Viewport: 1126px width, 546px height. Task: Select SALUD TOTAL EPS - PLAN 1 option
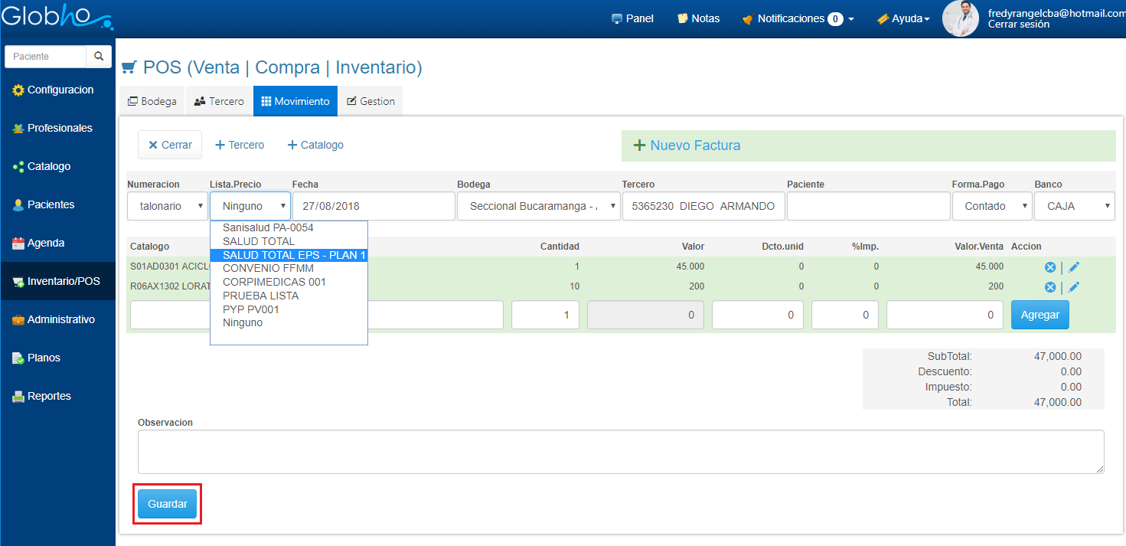pos(294,255)
